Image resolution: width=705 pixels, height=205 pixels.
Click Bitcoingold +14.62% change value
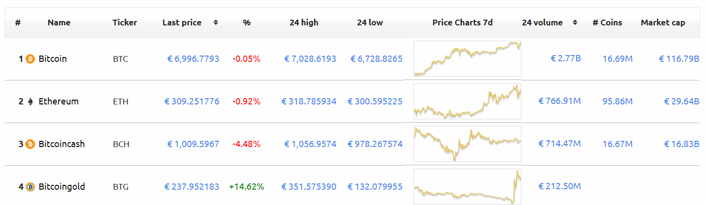point(247,187)
